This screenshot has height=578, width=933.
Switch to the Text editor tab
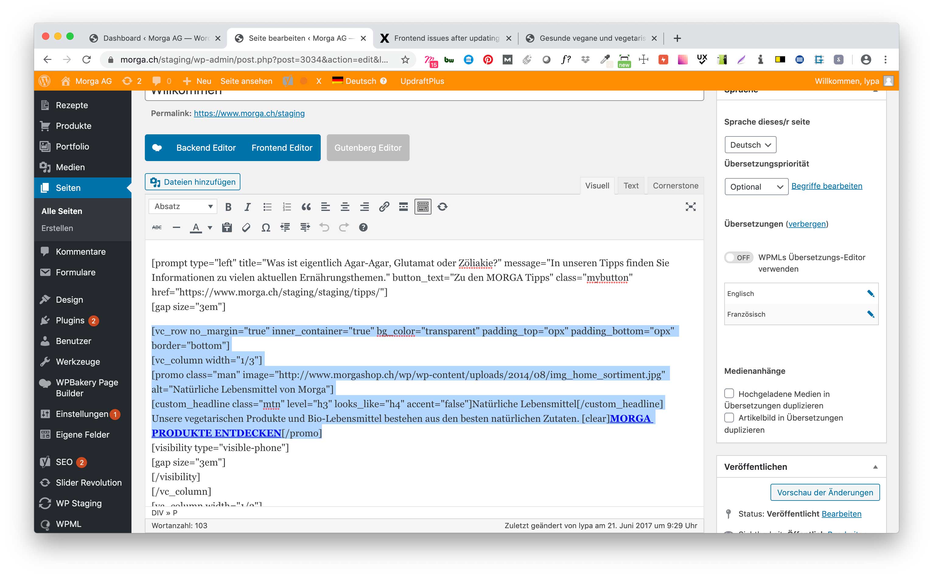(631, 186)
